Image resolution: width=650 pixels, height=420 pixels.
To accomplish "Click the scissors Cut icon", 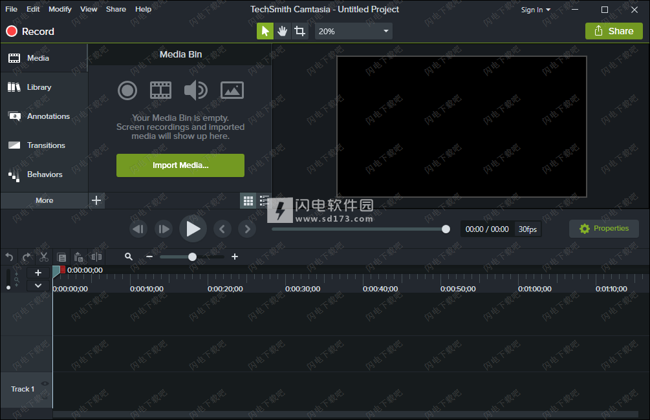I will point(44,257).
